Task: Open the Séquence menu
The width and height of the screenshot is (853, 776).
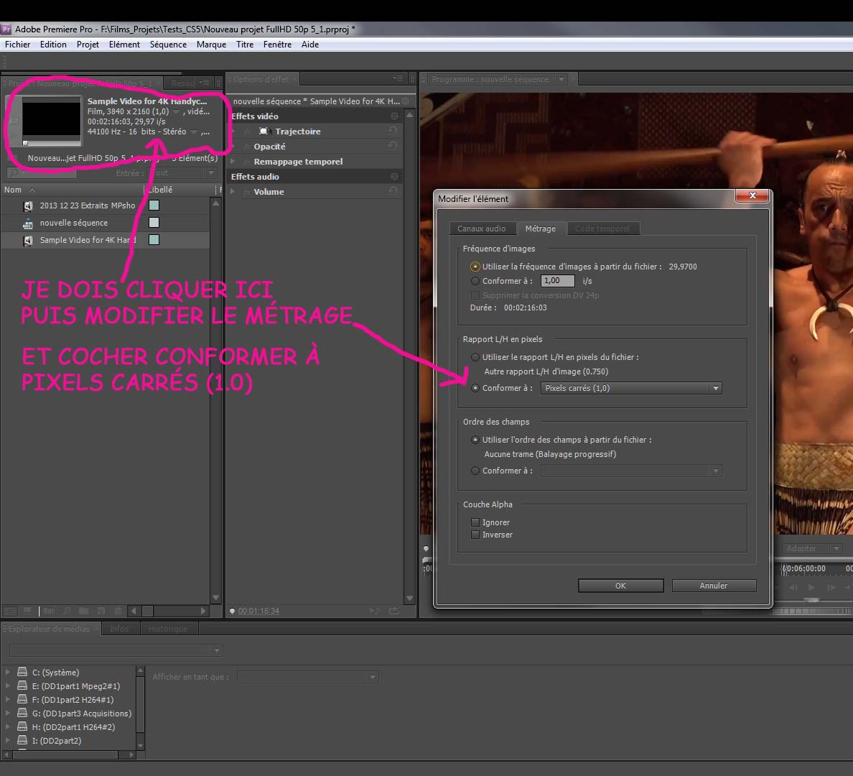Action: (168, 45)
